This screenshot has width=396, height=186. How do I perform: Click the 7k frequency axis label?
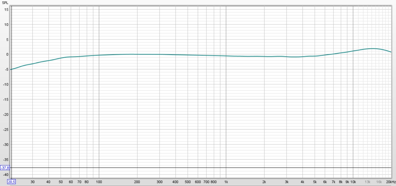tap(334, 182)
